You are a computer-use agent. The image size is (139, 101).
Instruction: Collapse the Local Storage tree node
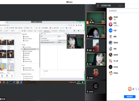[x=22, y=47]
